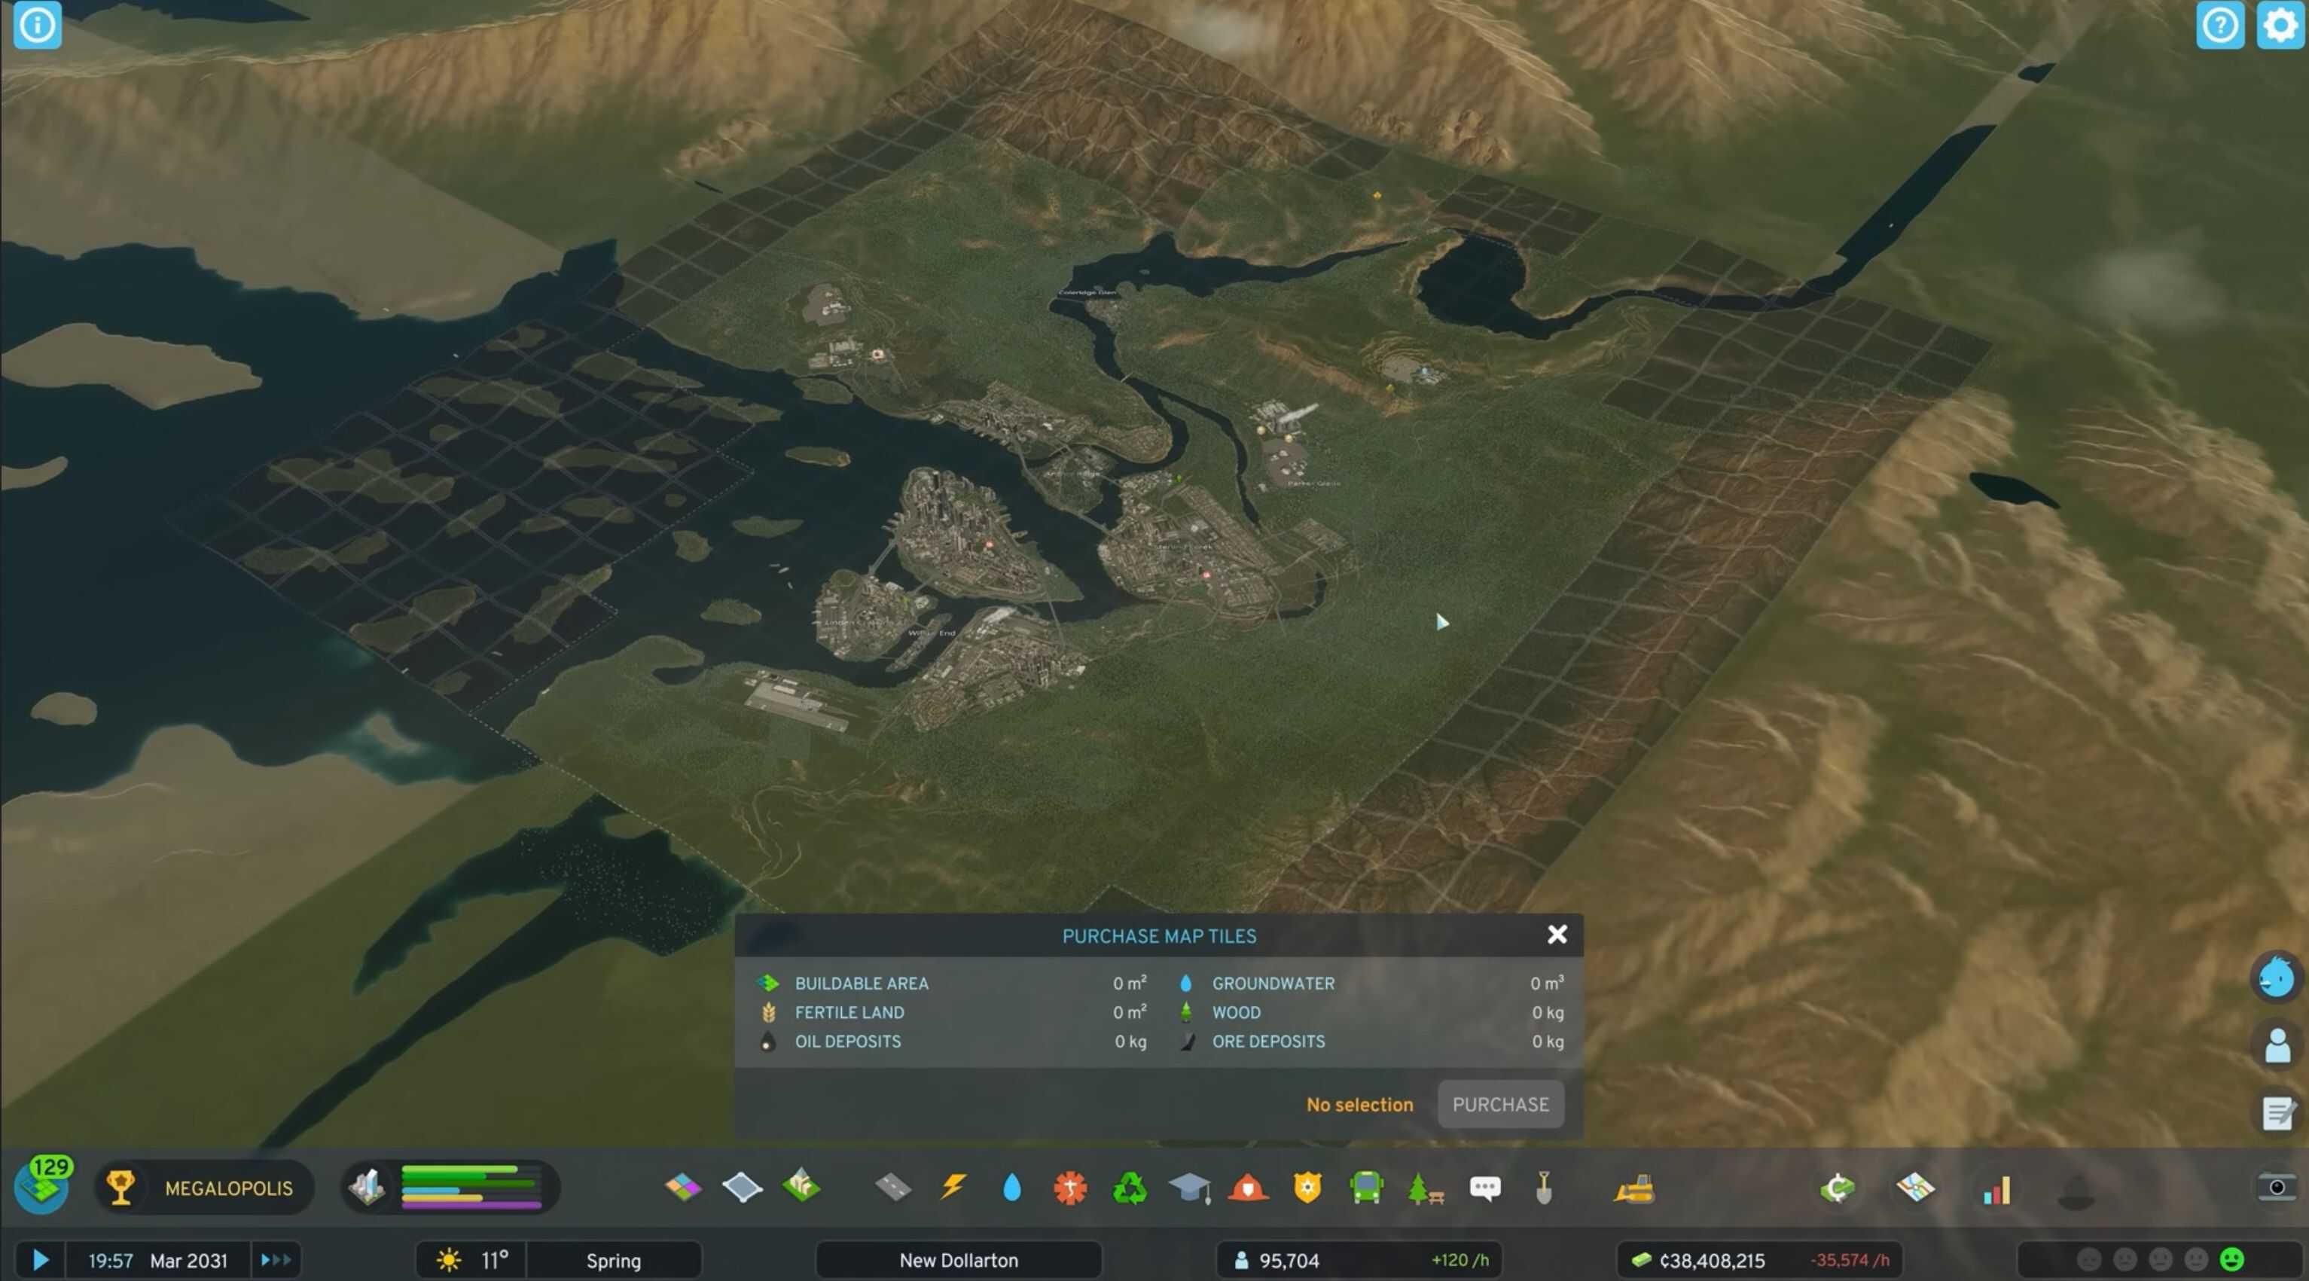Open the Police badge menu

[x=1308, y=1188]
